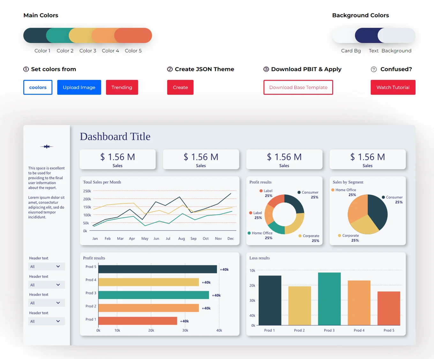
Task: Click the coolors button
Action: pos(38,87)
